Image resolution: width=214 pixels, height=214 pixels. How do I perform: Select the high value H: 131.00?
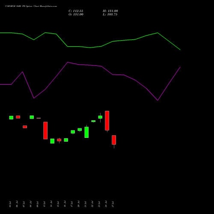[x=110, y=11]
